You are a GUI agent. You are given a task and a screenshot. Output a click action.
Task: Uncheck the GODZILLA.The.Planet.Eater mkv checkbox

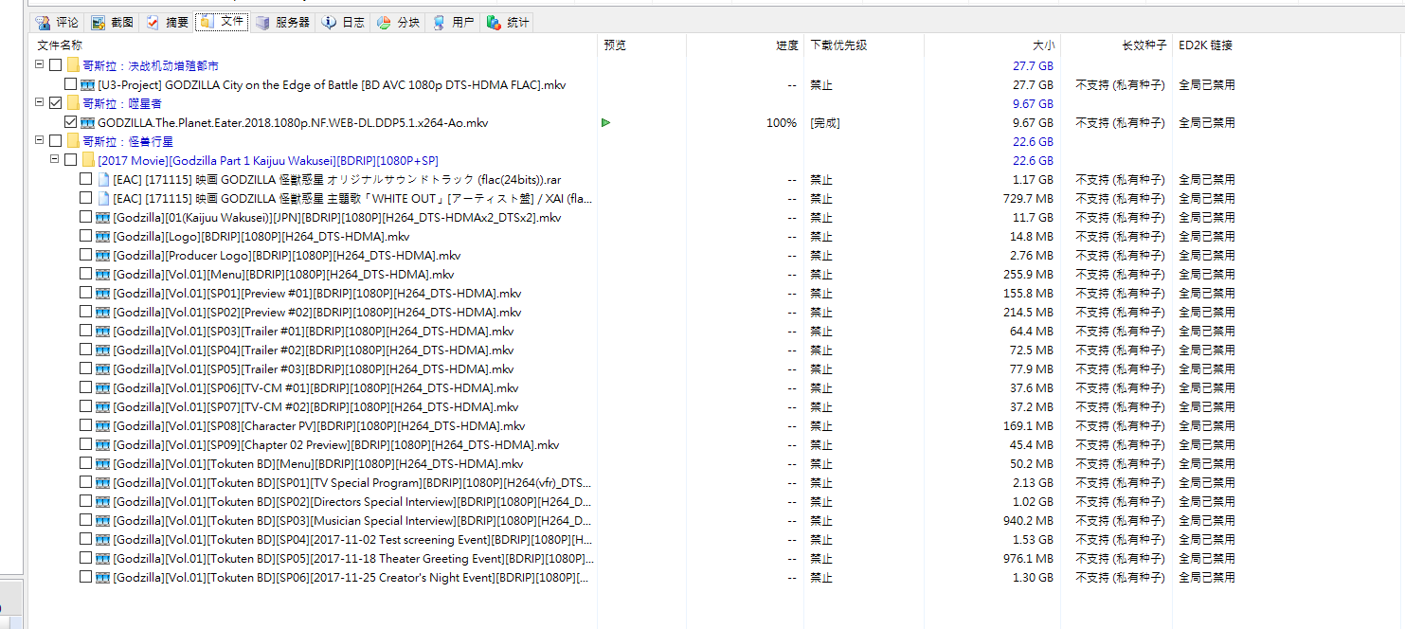(x=70, y=123)
